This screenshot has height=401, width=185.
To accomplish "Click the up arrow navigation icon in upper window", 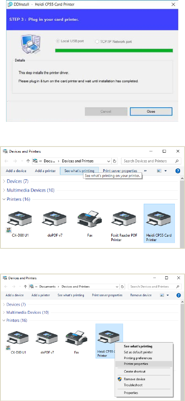I will tap(28, 161).
